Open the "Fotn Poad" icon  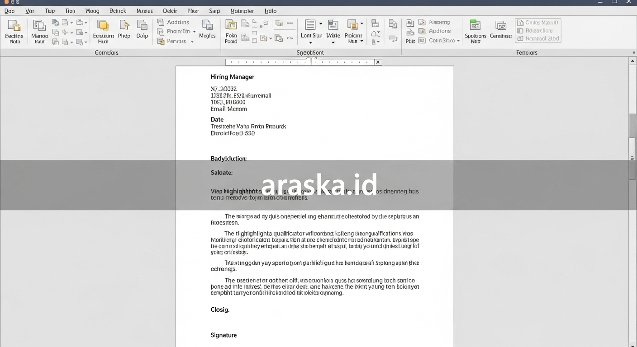coord(231,29)
